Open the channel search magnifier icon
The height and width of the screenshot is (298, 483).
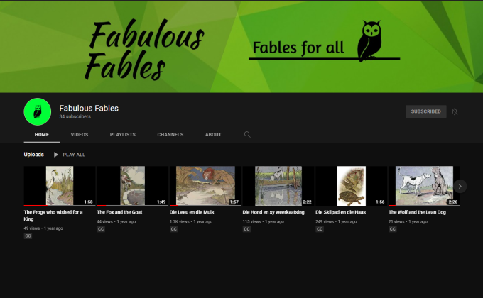tap(247, 134)
